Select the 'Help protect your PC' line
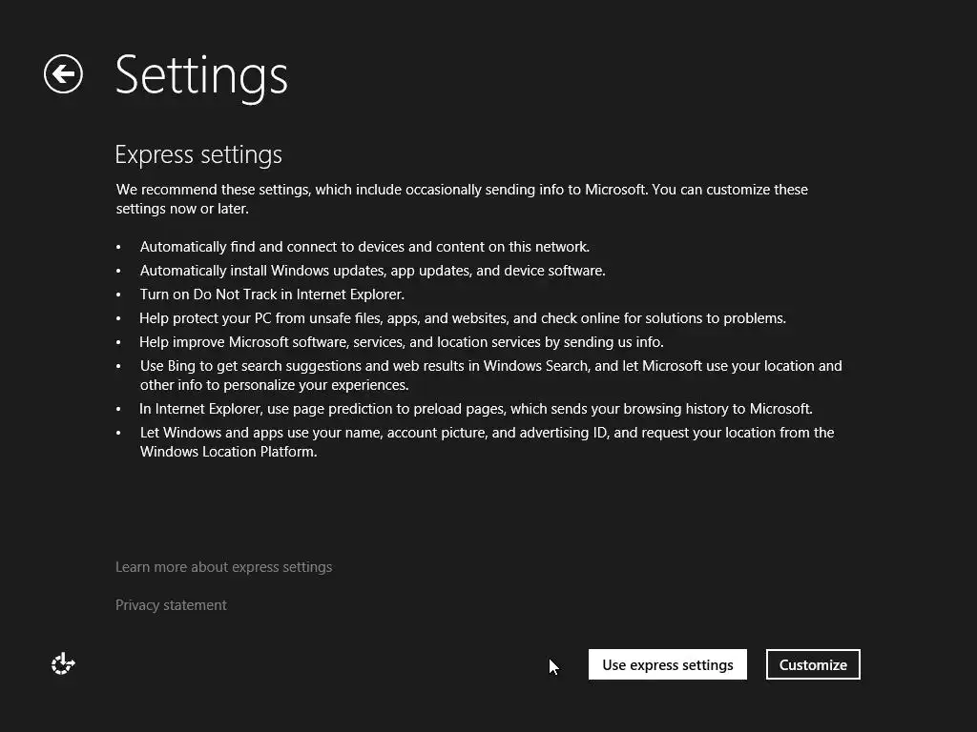Screen dimensions: 977x732 pyautogui.click(x=463, y=318)
